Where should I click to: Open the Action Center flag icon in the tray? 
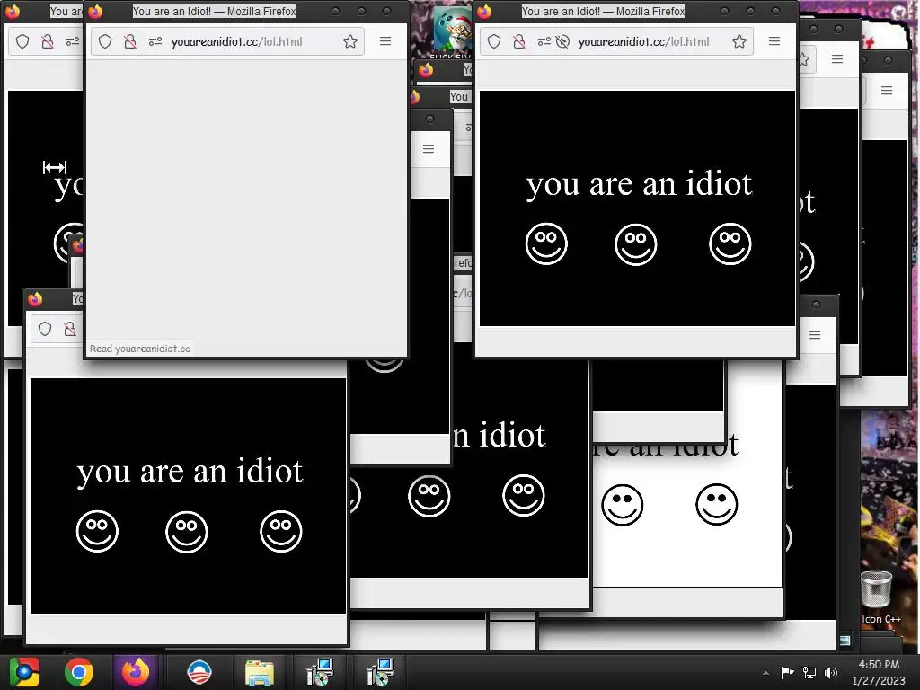[x=787, y=672]
